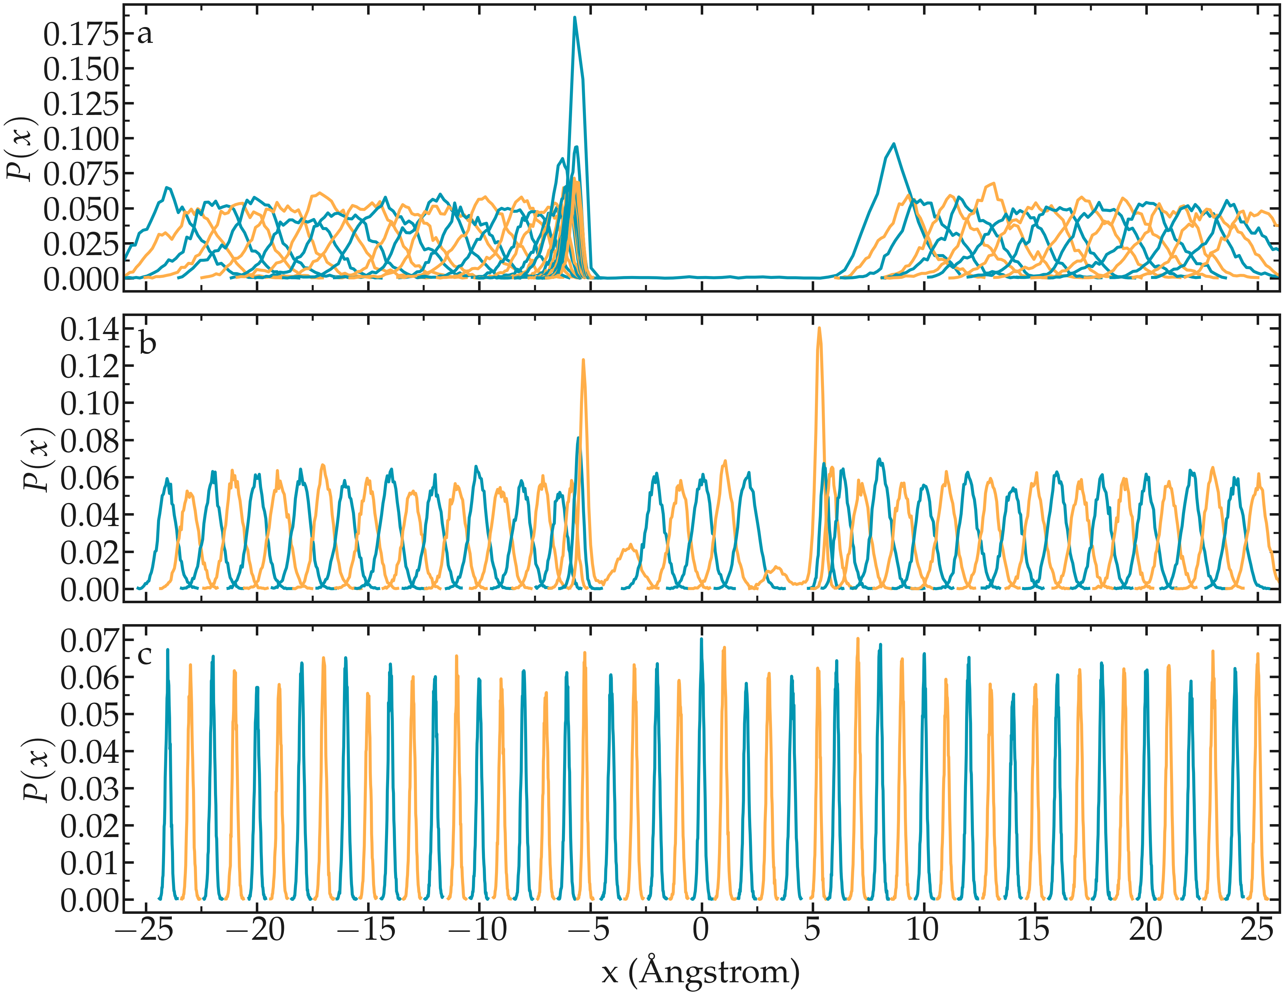Click the '0.14' tick label in panel b

pos(89,330)
